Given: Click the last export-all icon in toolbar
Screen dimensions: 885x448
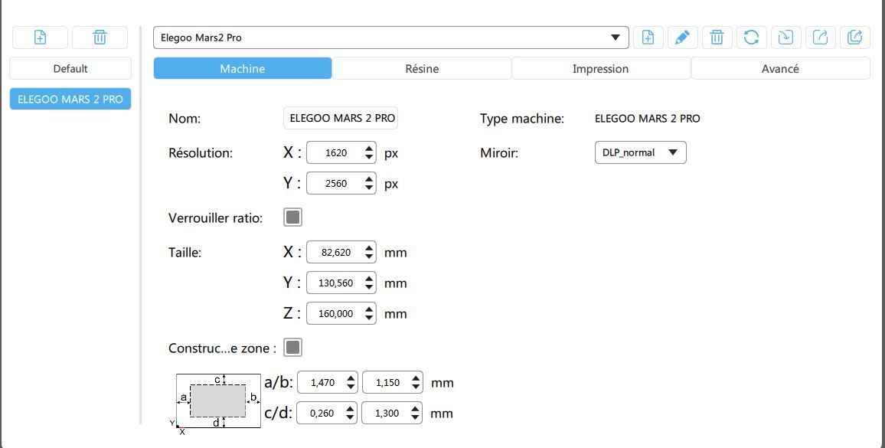Looking at the screenshot, I should click(854, 38).
